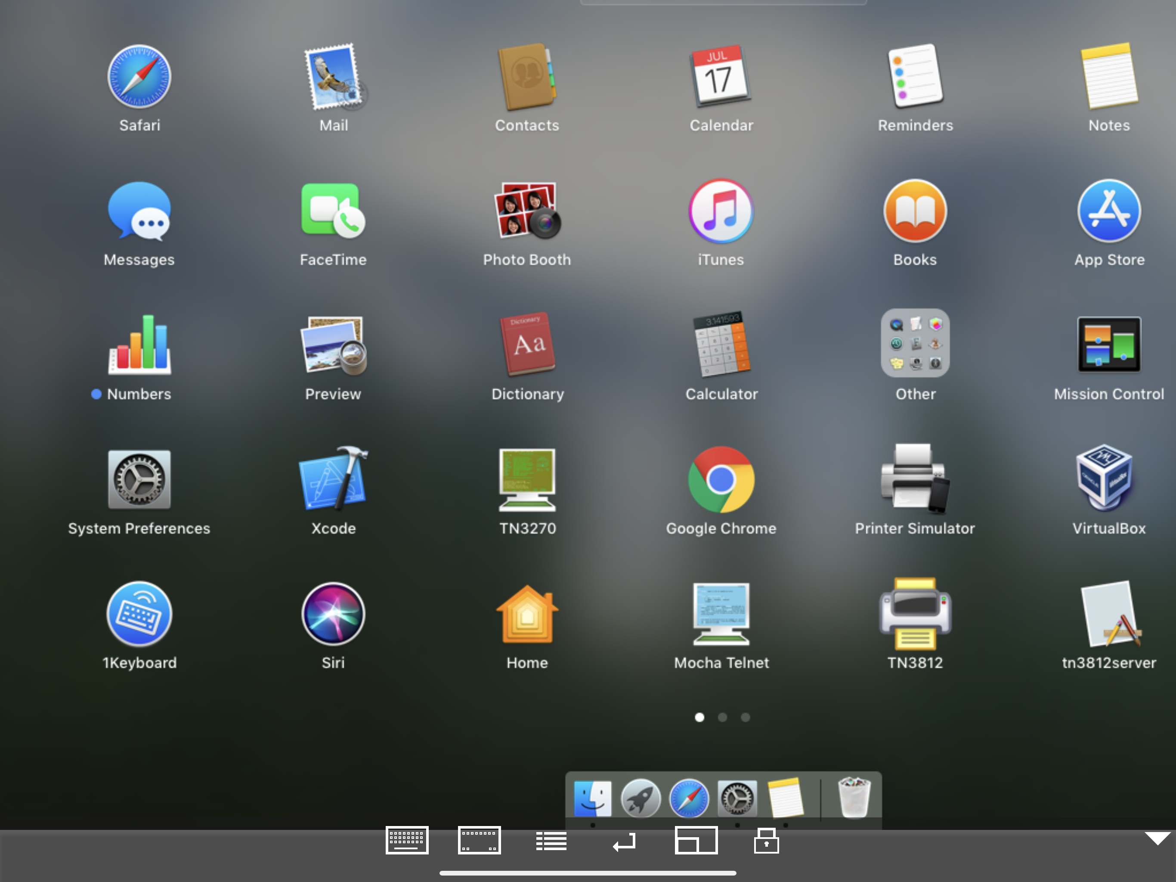Launch the 1Keyboard app

point(139,613)
